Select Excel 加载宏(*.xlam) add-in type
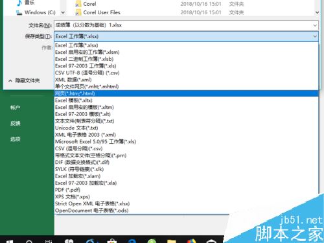 coord(187,176)
